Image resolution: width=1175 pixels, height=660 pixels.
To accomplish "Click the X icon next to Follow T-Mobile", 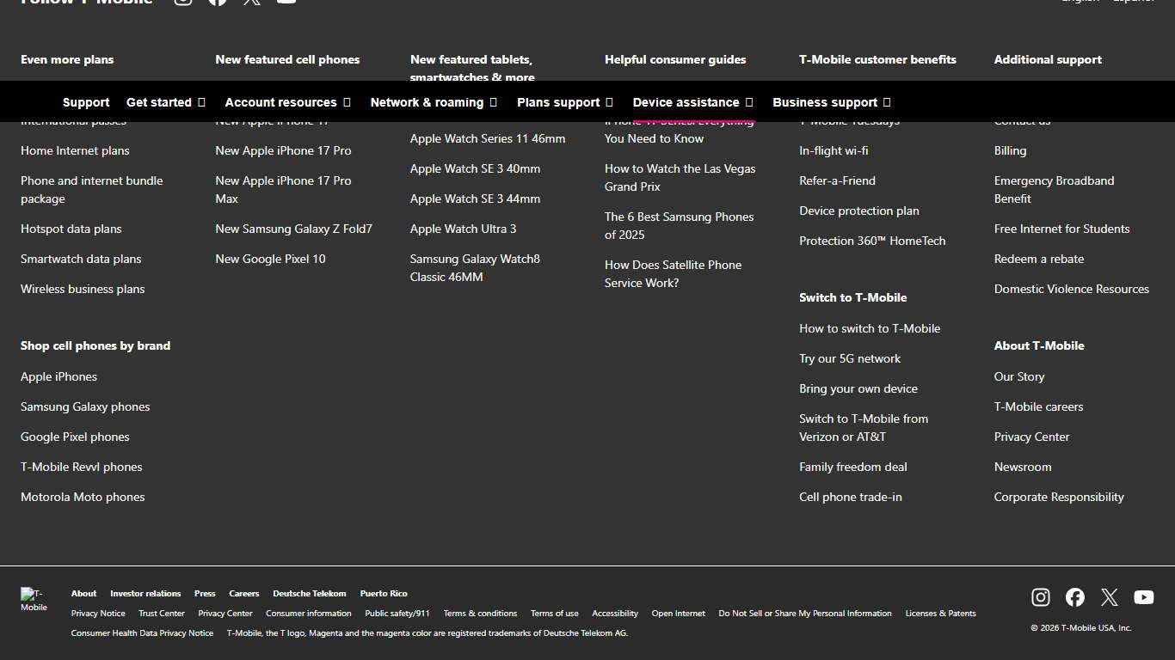I will coord(251,2).
